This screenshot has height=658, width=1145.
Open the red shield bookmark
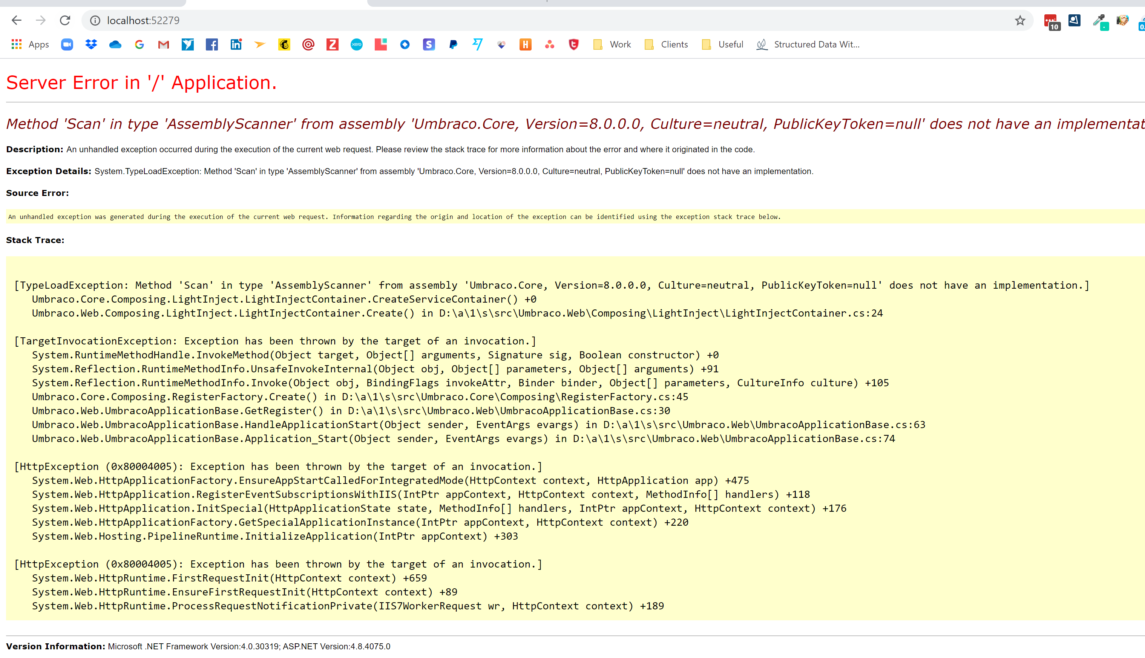click(573, 44)
